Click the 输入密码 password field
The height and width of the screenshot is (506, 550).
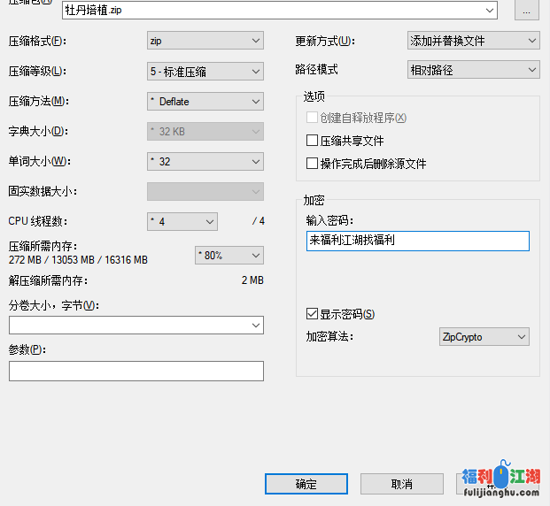(x=418, y=241)
